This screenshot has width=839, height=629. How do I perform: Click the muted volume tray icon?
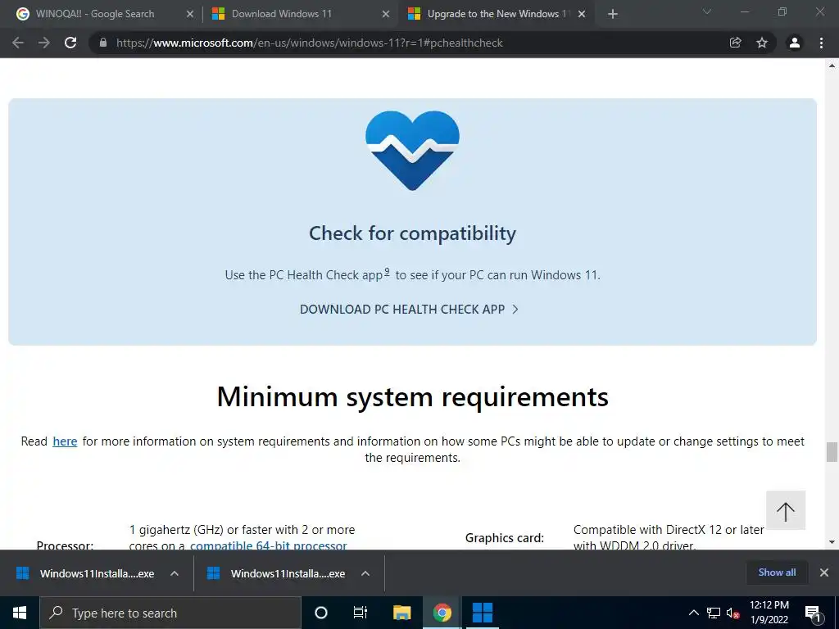click(x=733, y=613)
